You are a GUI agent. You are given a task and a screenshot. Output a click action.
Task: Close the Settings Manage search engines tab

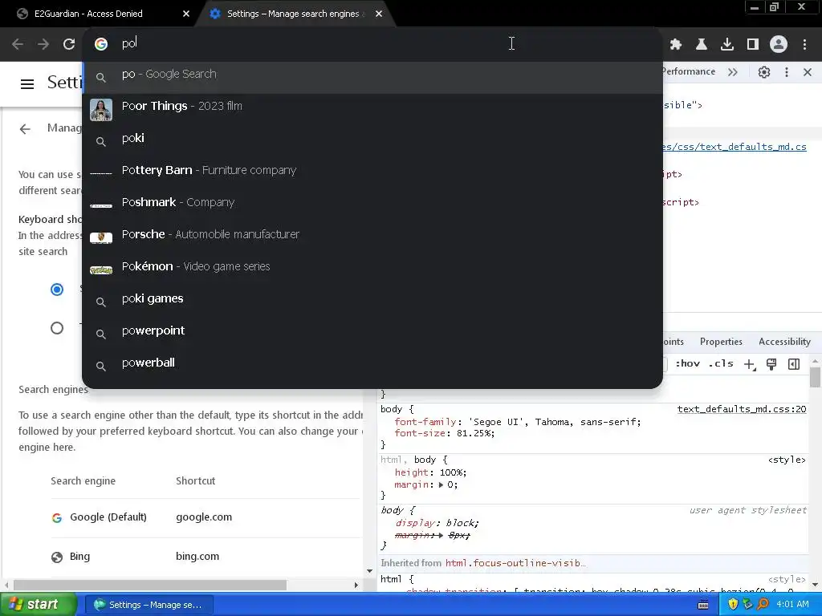point(379,14)
